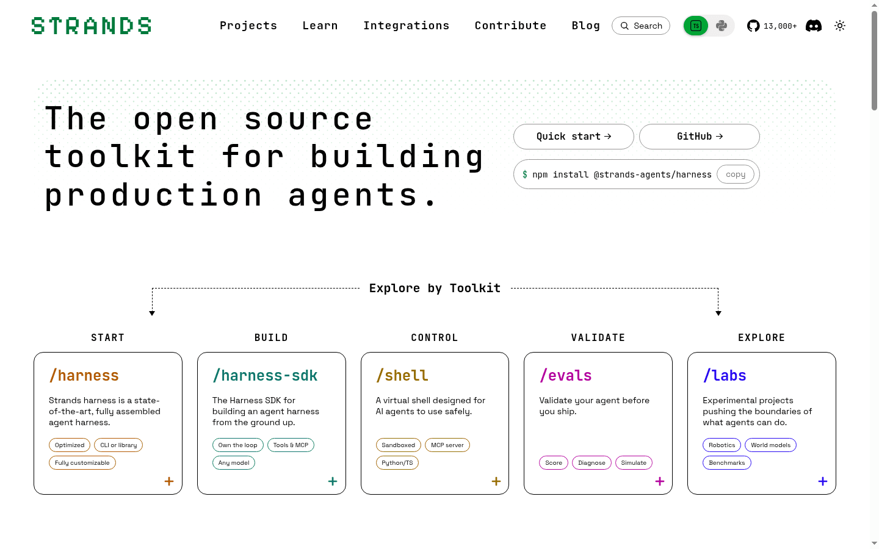Open the /shell toolkit link

coord(402,376)
